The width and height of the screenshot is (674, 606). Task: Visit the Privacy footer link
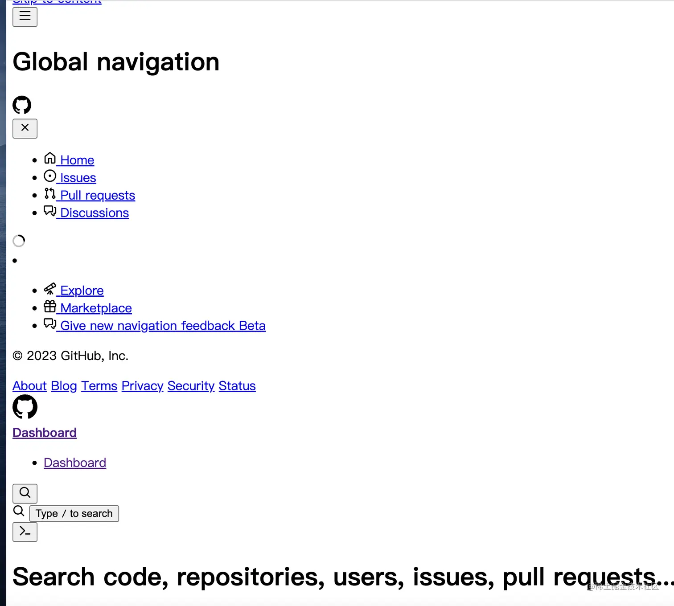tap(142, 386)
